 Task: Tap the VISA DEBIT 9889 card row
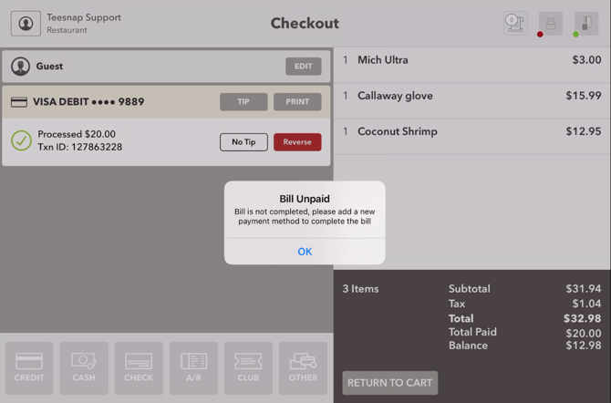166,102
